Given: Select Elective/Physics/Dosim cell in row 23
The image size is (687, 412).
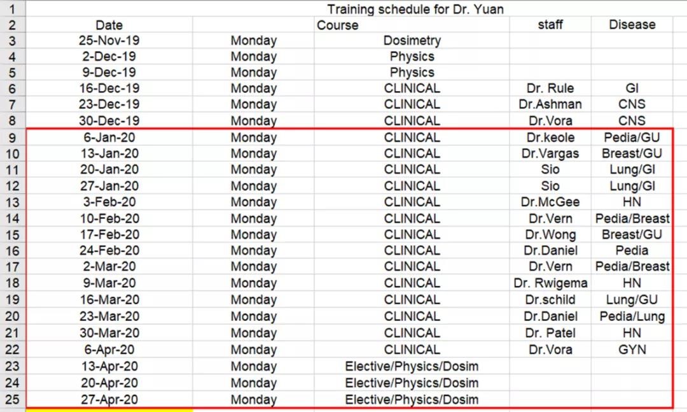Looking at the screenshot, I should [x=412, y=366].
